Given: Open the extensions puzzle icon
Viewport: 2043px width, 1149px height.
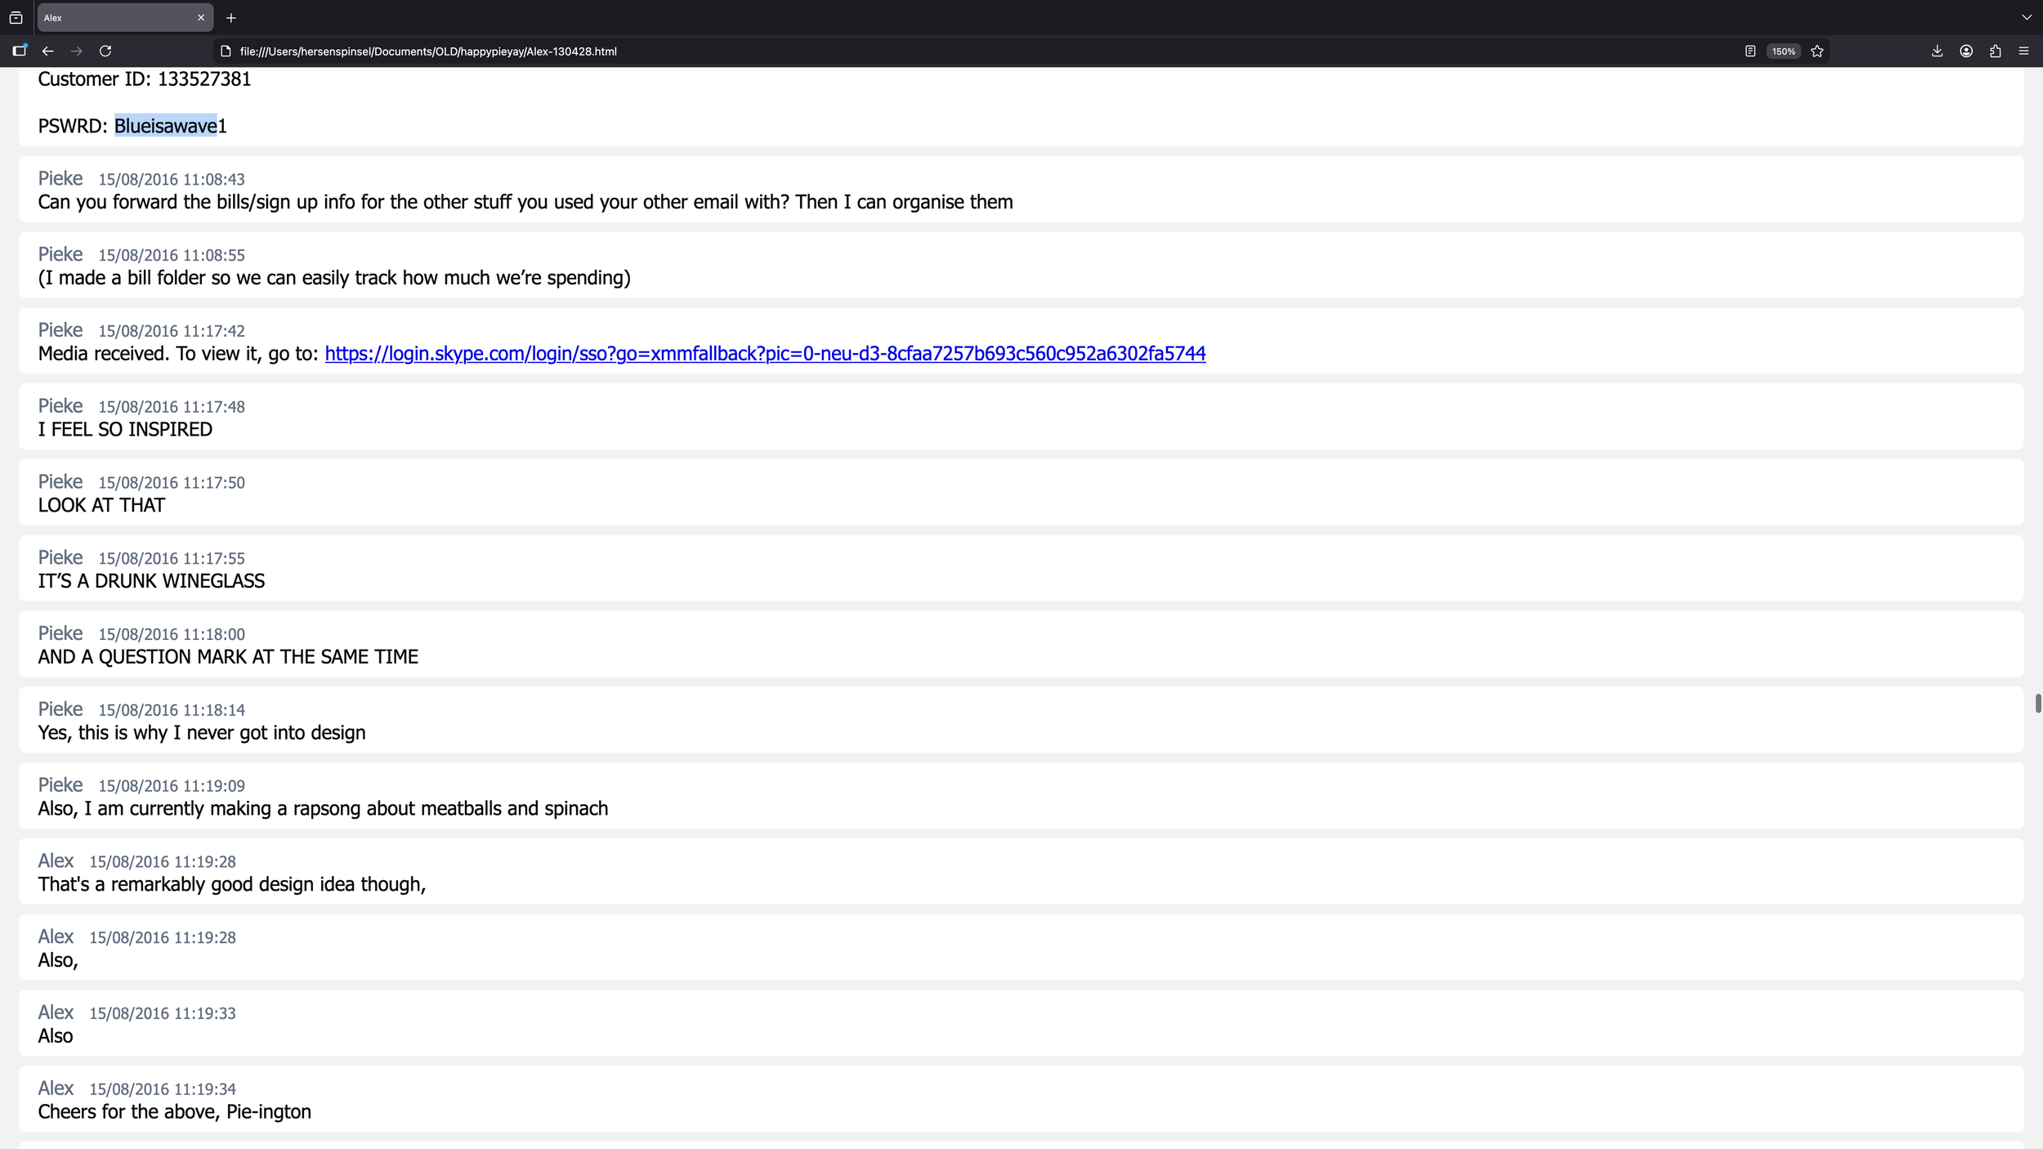Looking at the screenshot, I should tap(1995, 51).
